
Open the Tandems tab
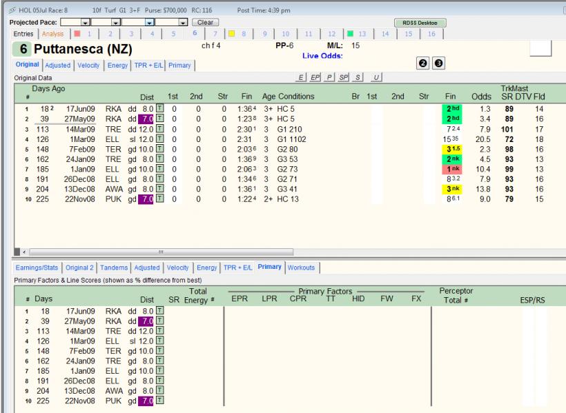(x=114, y=268)
